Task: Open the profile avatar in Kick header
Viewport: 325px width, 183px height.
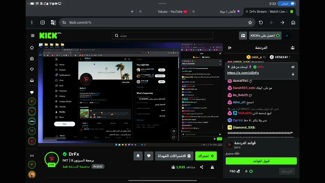Action: (287, 36)
